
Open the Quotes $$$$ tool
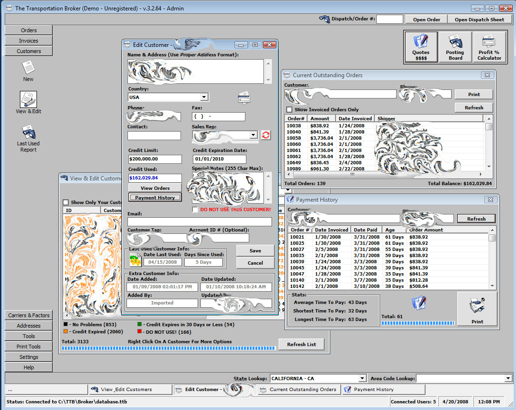click(421, 47)
